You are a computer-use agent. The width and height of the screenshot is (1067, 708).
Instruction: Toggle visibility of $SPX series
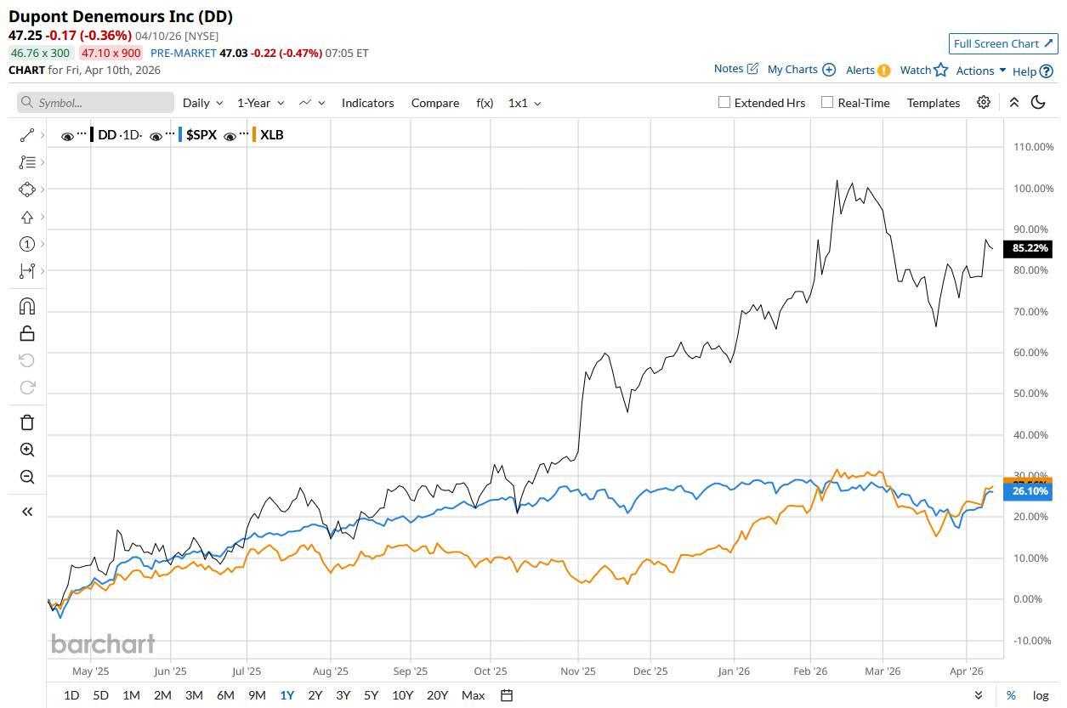[156, 135]
